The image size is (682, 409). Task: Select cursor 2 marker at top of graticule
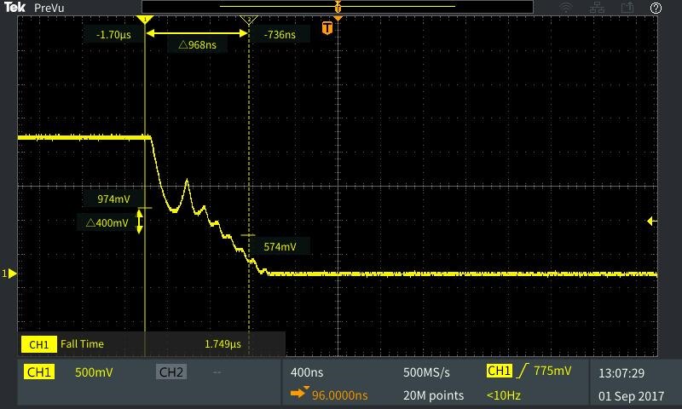[249, 20]
